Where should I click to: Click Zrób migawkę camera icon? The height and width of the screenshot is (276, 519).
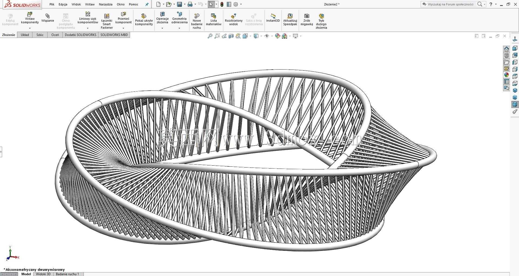coord(307,16)
